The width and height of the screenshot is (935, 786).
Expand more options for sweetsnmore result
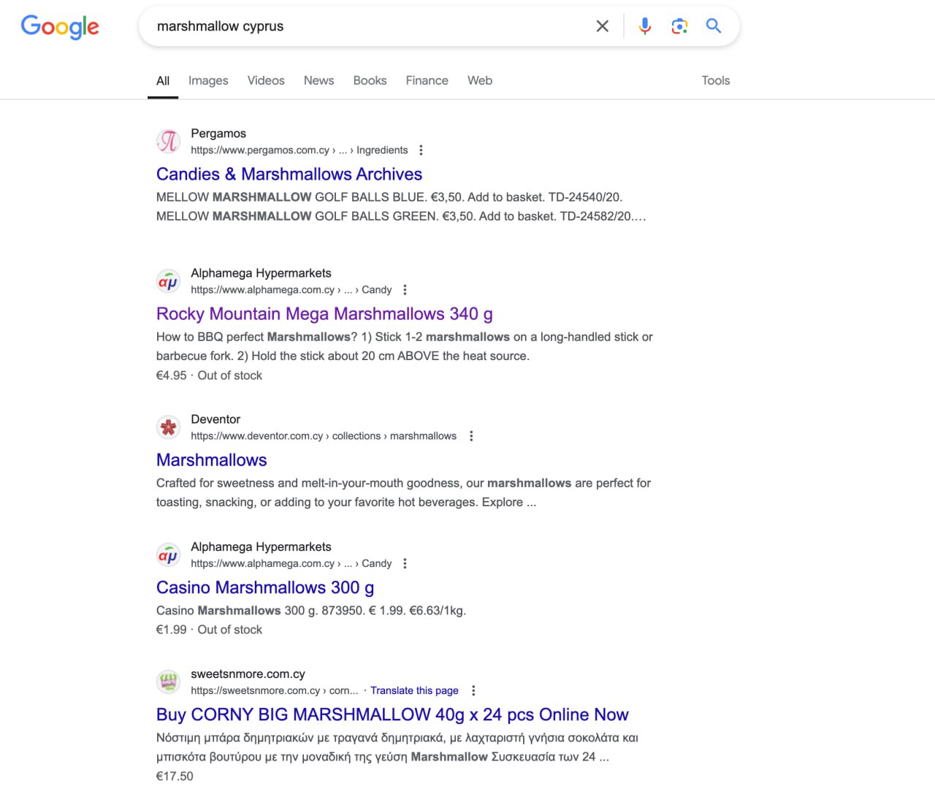coord(473,691)
